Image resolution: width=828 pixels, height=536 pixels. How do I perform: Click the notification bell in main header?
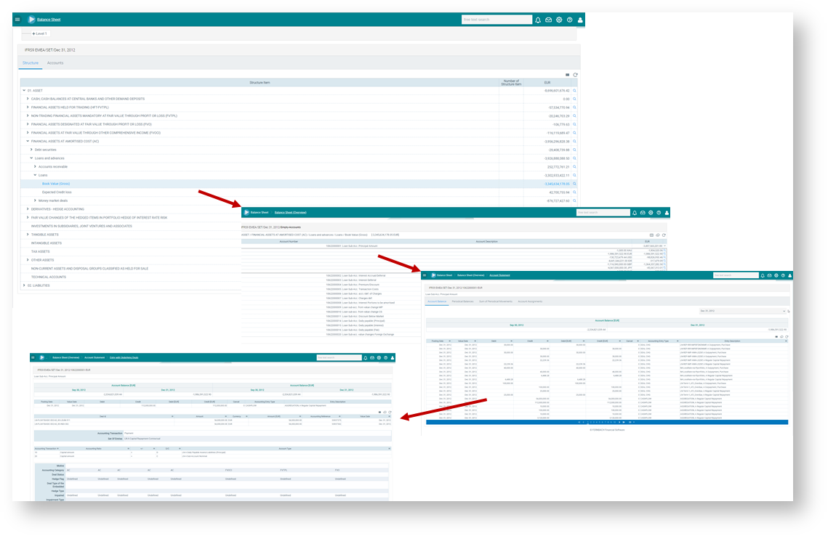tap(538, 20)
